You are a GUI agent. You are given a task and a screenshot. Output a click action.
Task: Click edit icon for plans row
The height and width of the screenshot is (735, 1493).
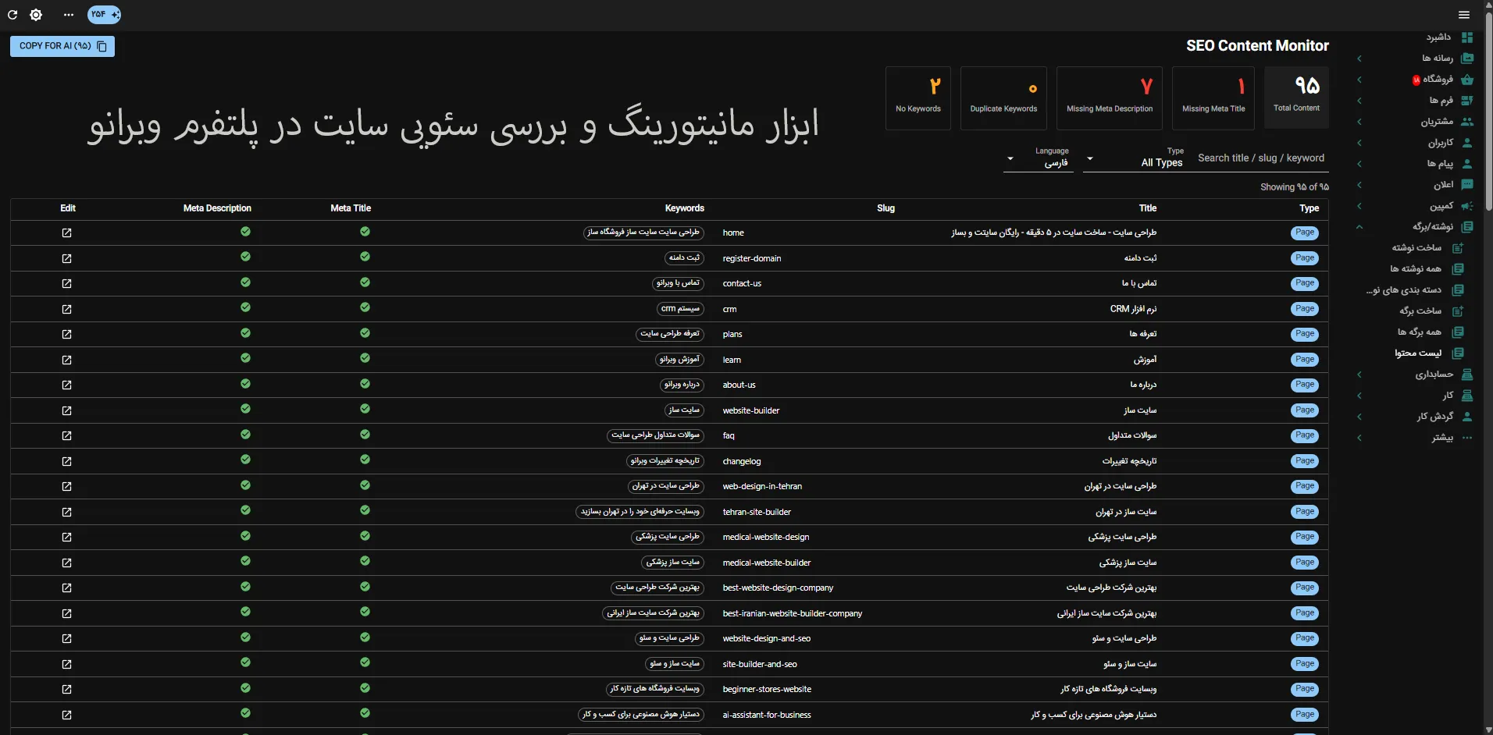click(66, 334)
